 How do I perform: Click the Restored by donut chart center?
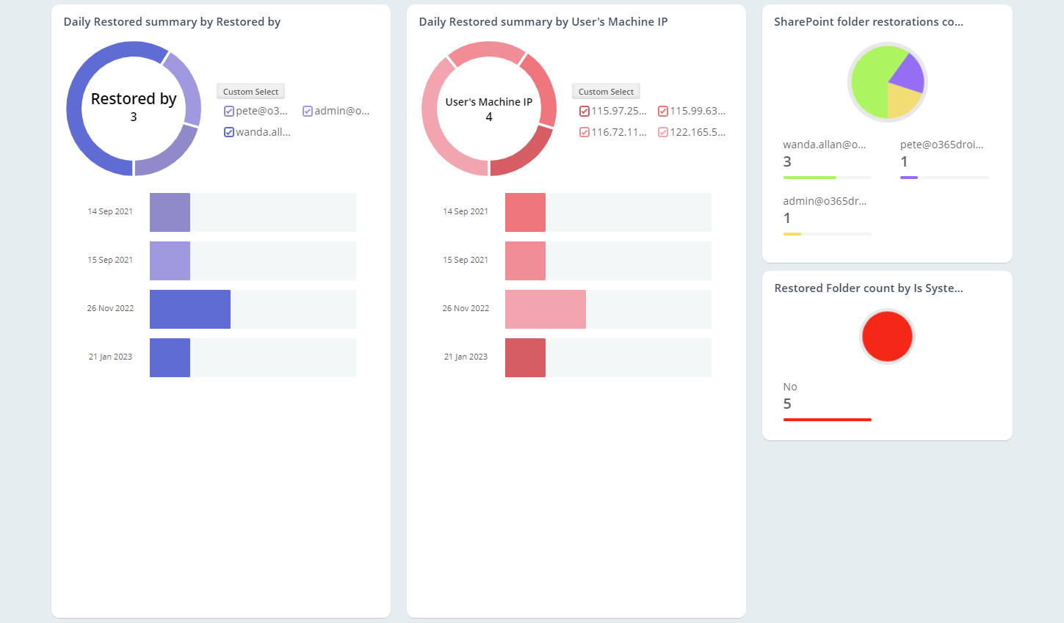click(x=134, y=108)
